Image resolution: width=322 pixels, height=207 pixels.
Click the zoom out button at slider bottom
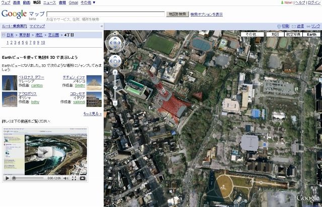(115, 103)
